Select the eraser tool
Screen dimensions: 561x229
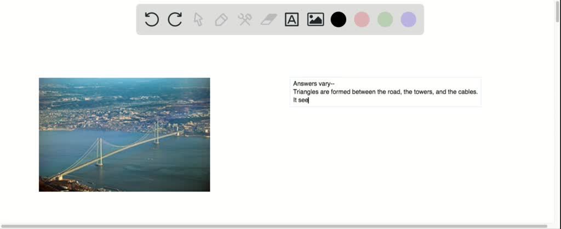(268, 20)
